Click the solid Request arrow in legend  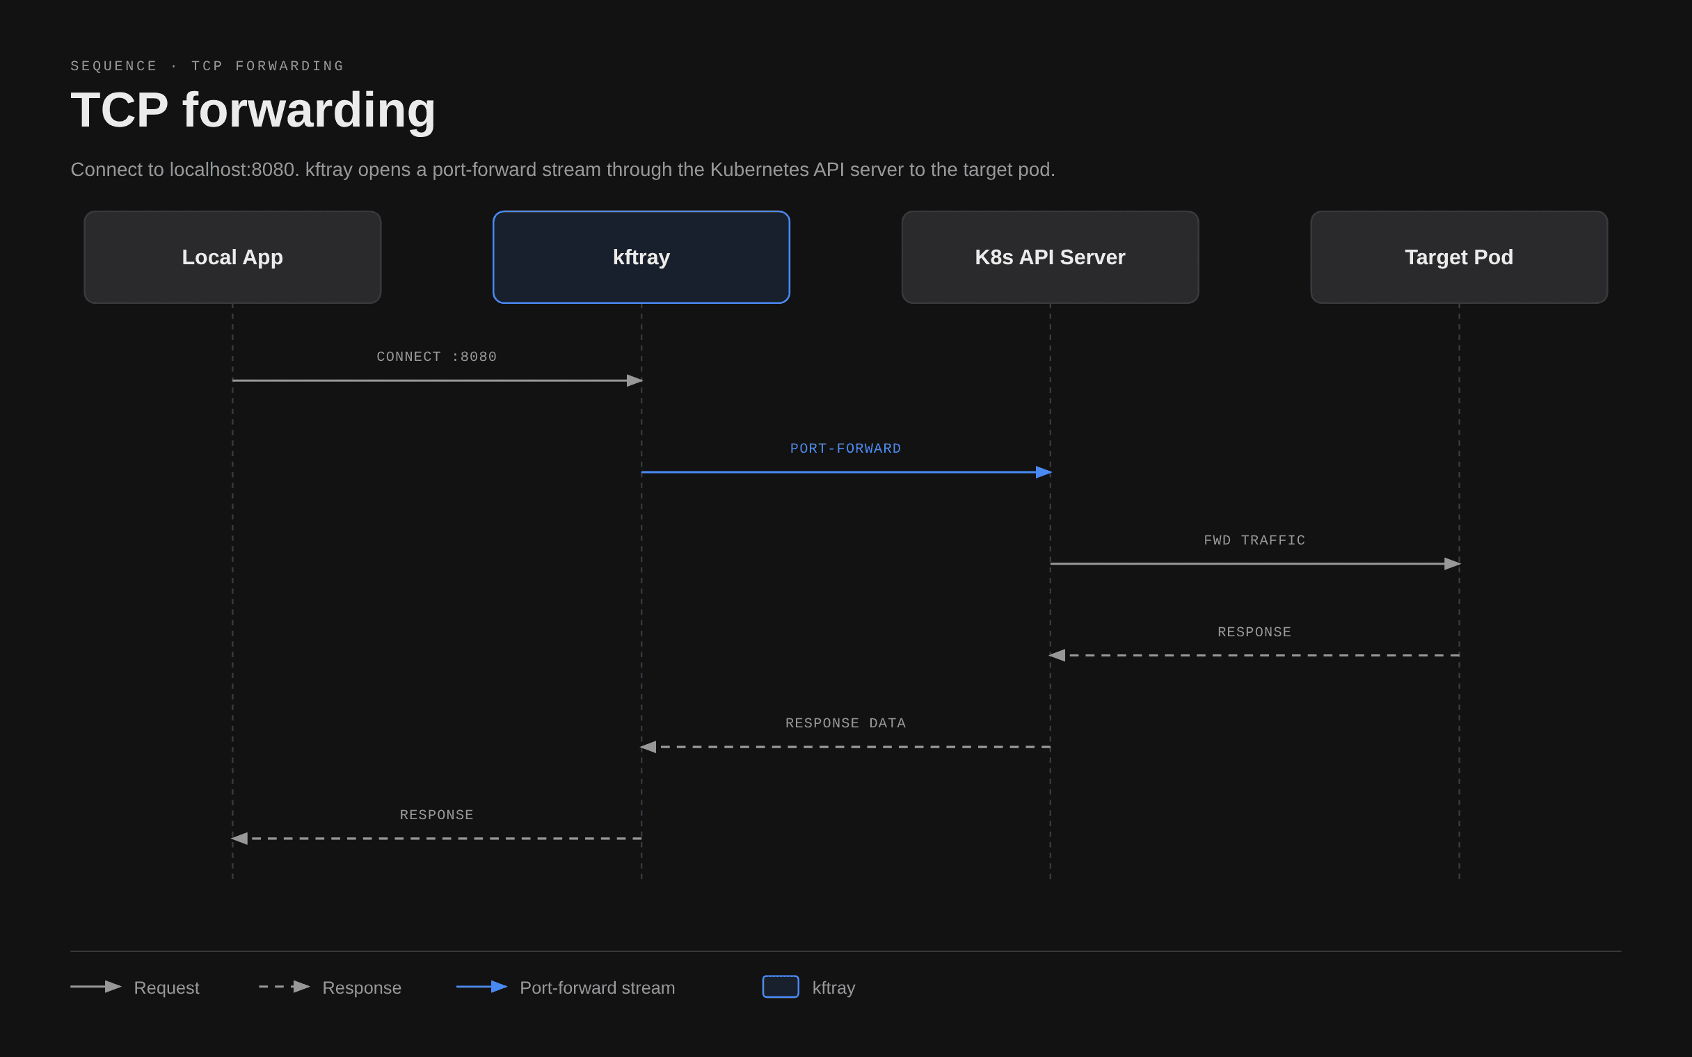click(96, 986)
